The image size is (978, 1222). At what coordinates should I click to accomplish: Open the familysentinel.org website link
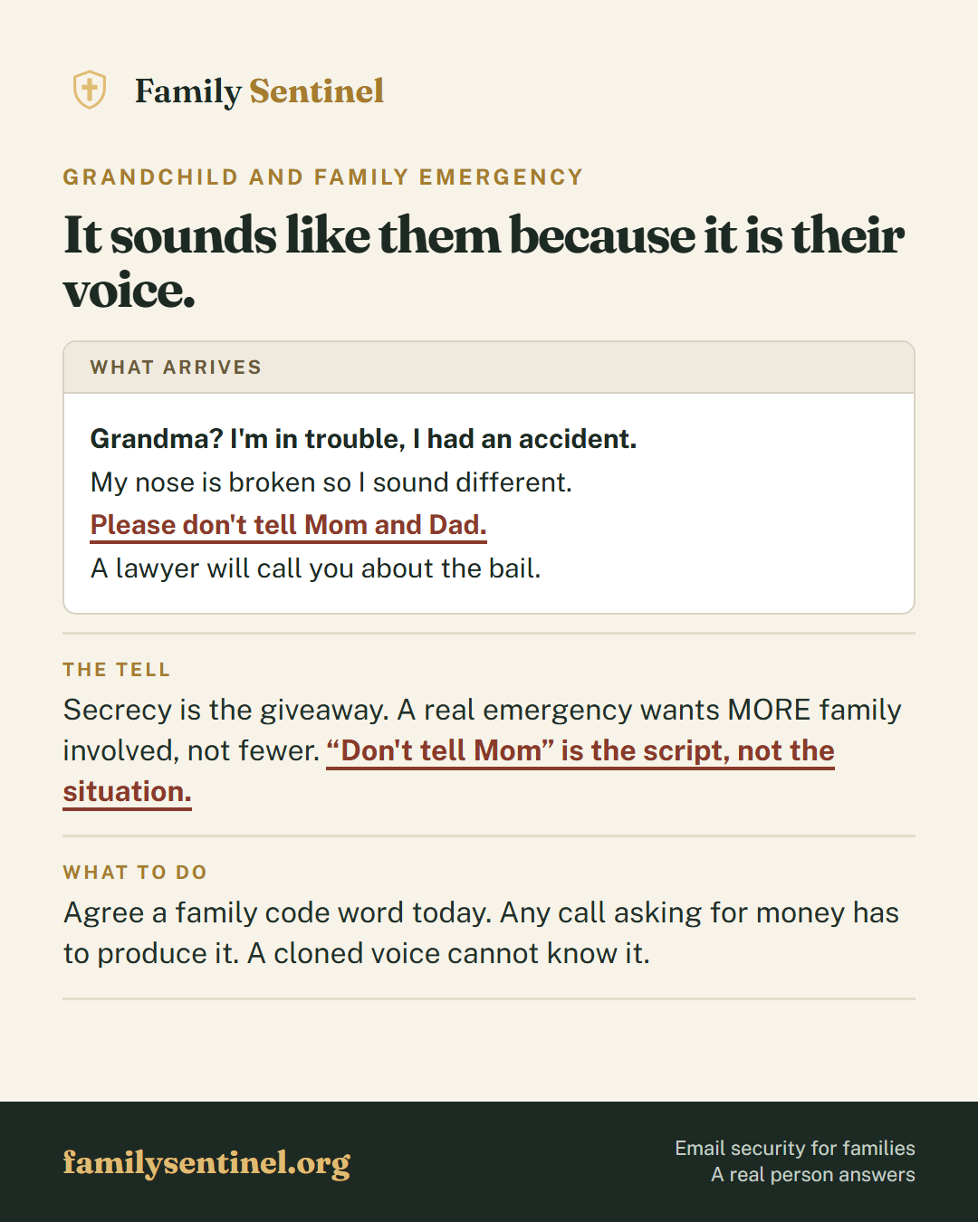coord(206,1163)
